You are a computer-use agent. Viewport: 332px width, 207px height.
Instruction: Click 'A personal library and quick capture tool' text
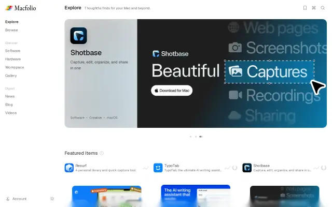(x=105, y=170)
